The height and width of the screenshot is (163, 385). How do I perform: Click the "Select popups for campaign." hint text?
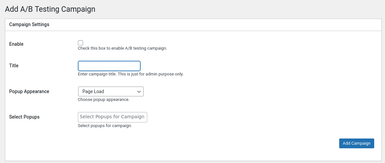[x=105, y=125]
